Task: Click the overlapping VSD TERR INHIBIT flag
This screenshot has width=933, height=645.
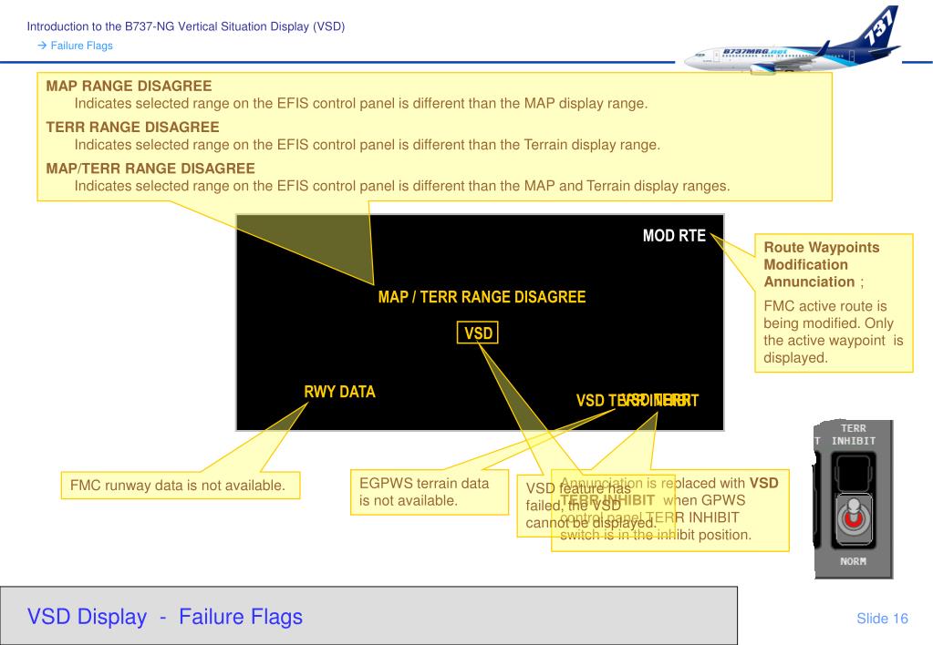Action: 638,401
